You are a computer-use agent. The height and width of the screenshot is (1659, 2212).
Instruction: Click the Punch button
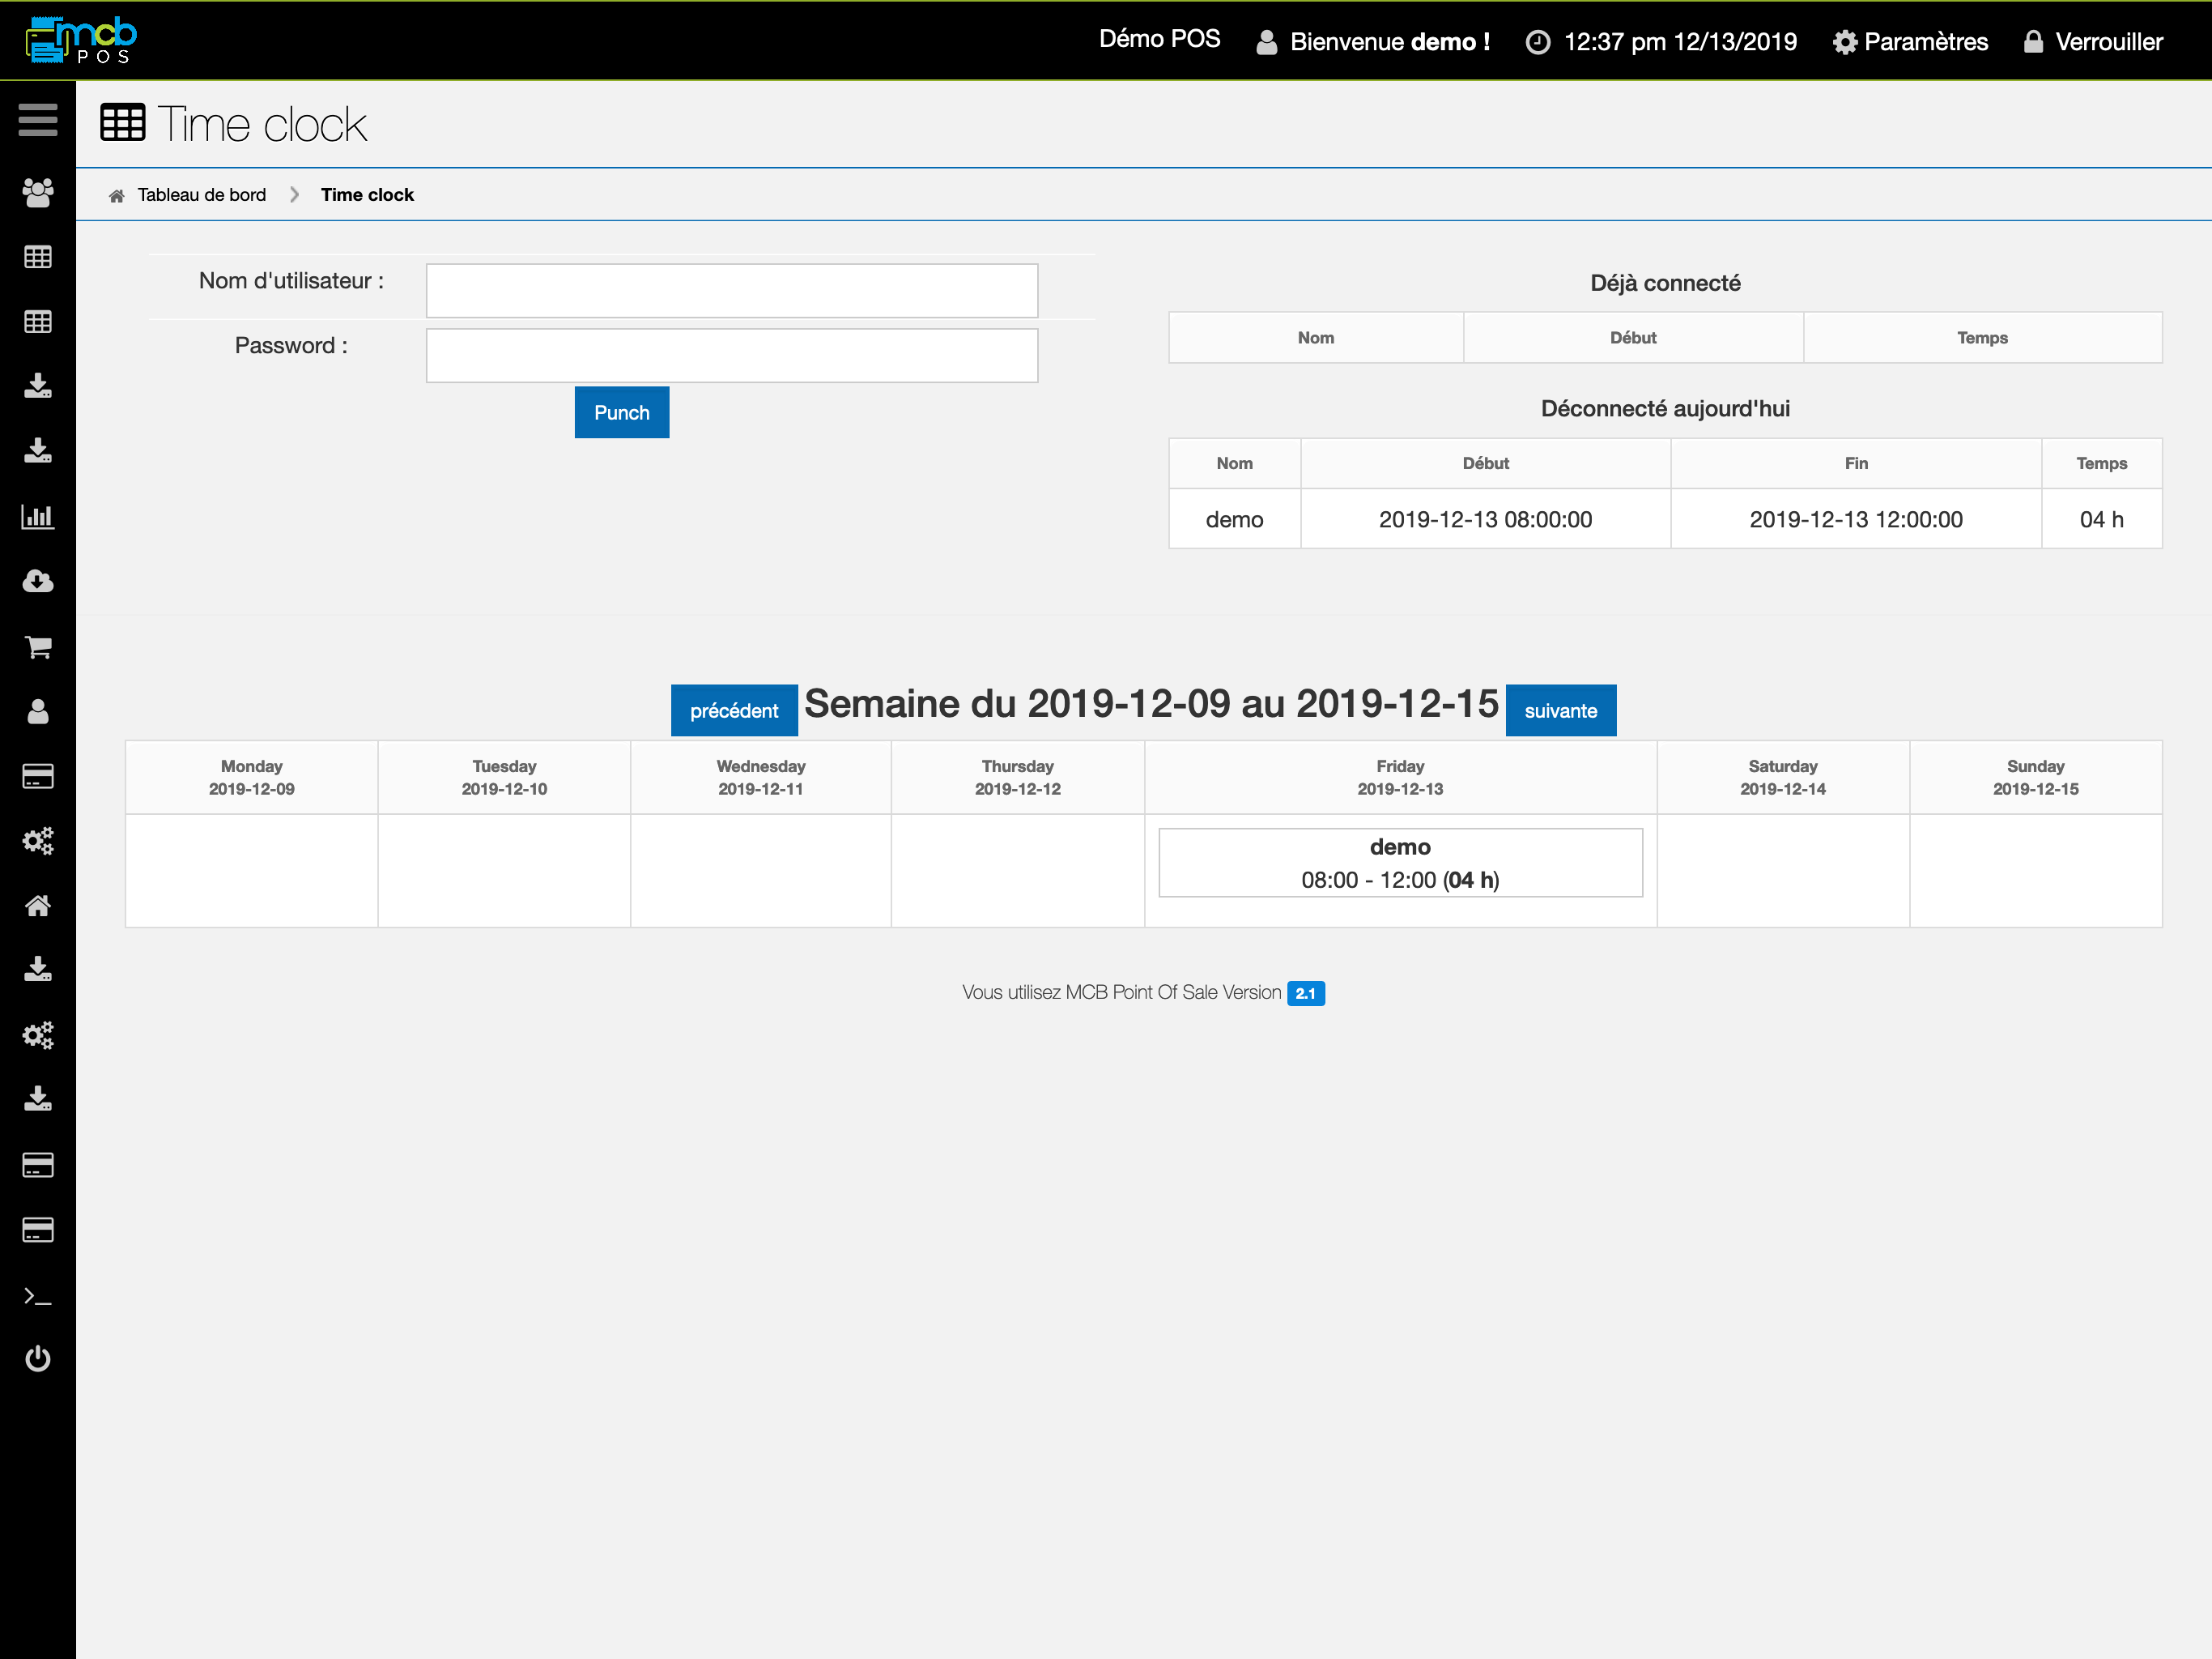click(622, 412)
